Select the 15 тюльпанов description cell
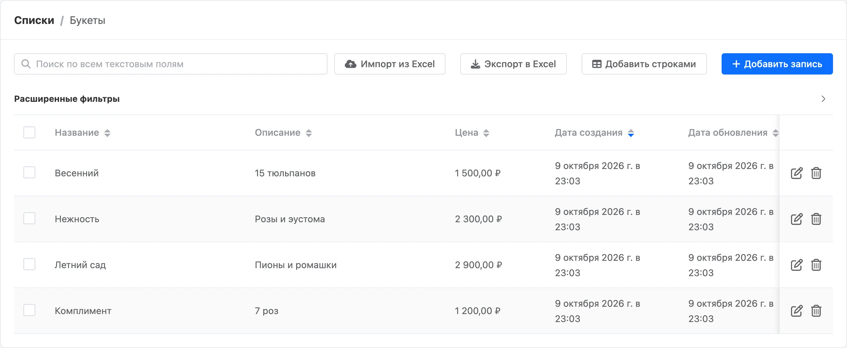This screenshot has height=348, width=847. [x=285, y=173]
